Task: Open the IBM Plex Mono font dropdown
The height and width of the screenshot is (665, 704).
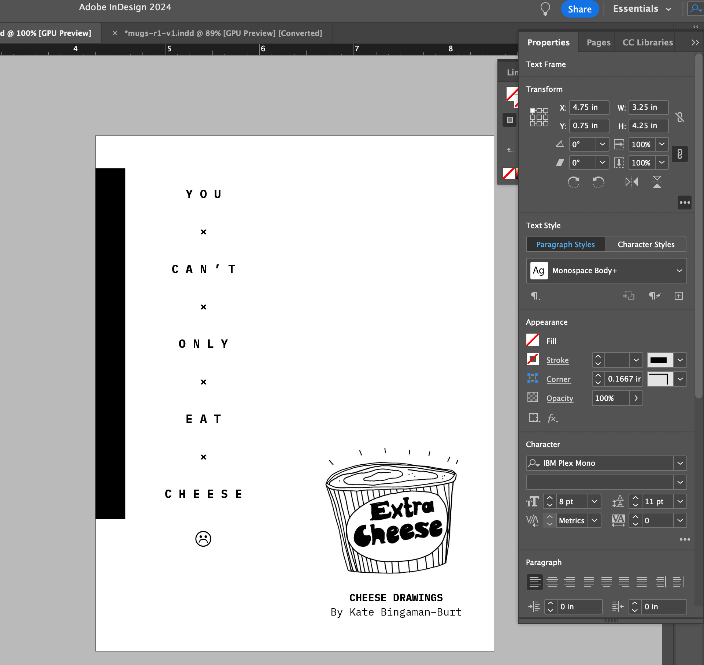Action: click(x=680, y=463)
